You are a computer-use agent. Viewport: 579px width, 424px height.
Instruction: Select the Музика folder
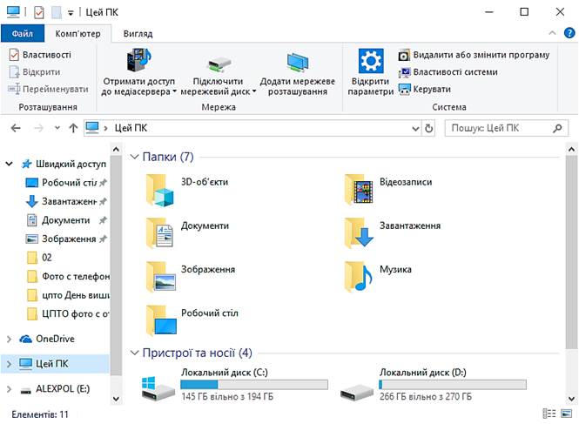[x=378, y=277]
